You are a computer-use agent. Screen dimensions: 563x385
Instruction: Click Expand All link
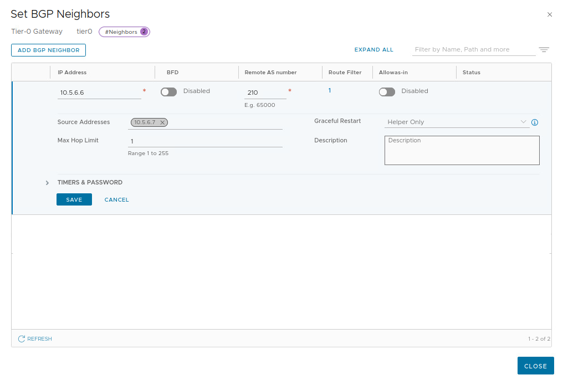point(373,50)
